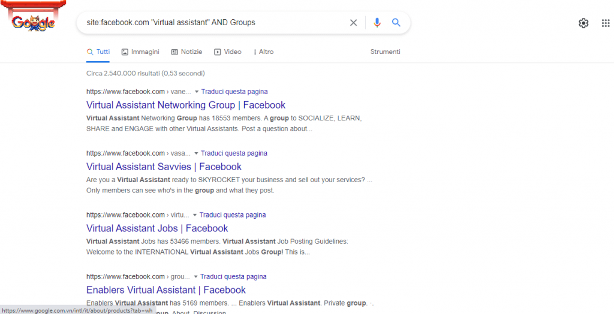Click the 'Circa 2.540.000 risultati' count text
This screenshot has width=614, height=314.
(x=145, y=73)
